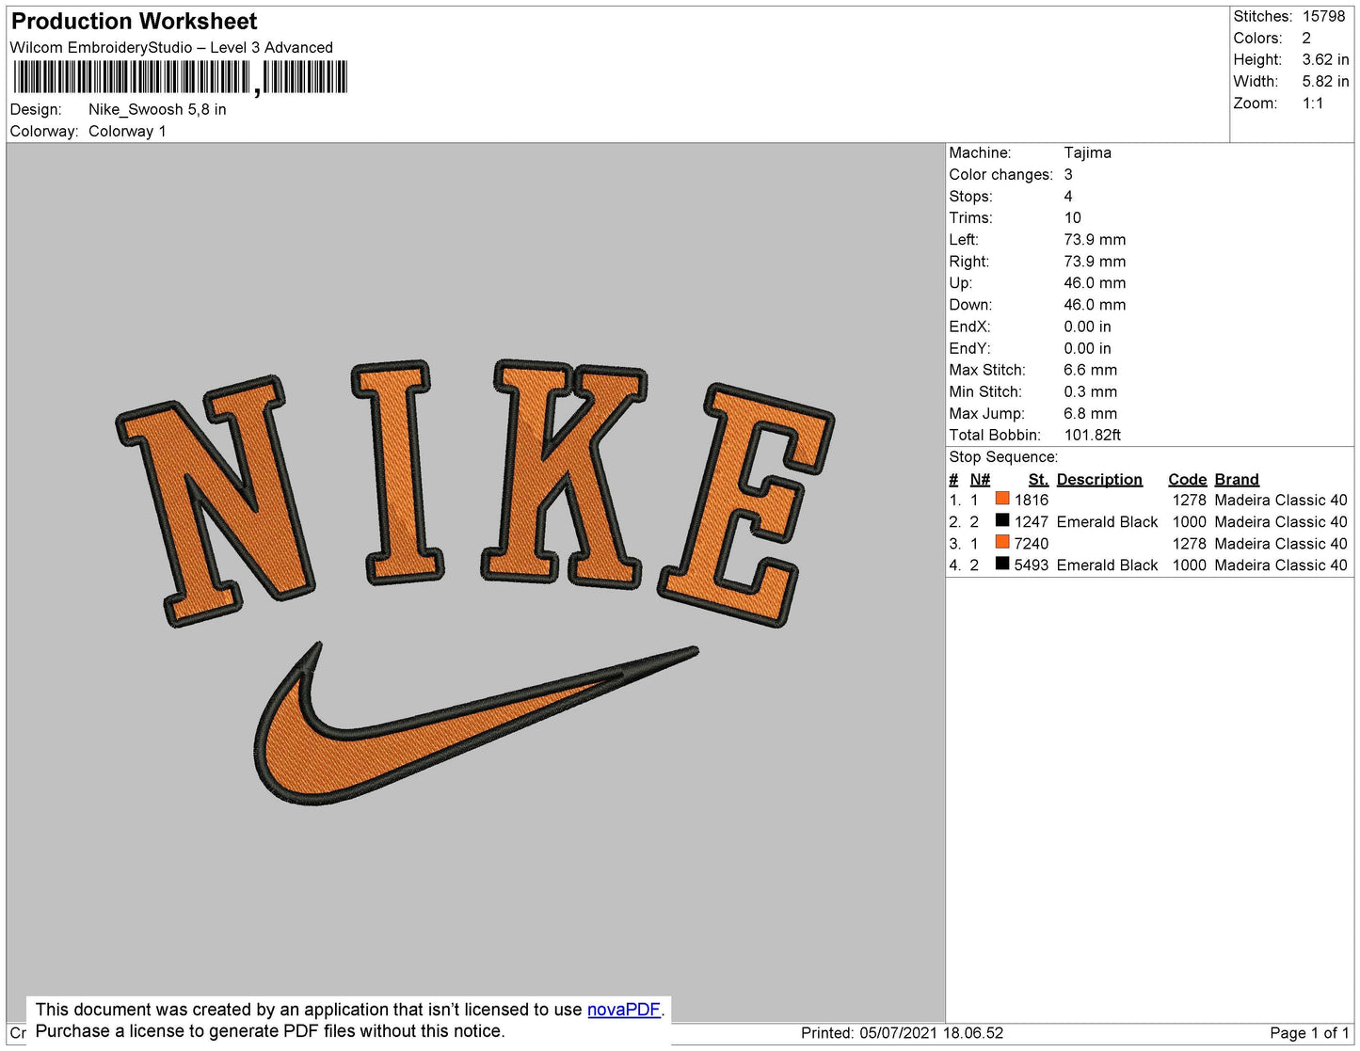Select the barcode image in header
The width and height of the screenshot is (1360, 1051).
pos(181,77)
